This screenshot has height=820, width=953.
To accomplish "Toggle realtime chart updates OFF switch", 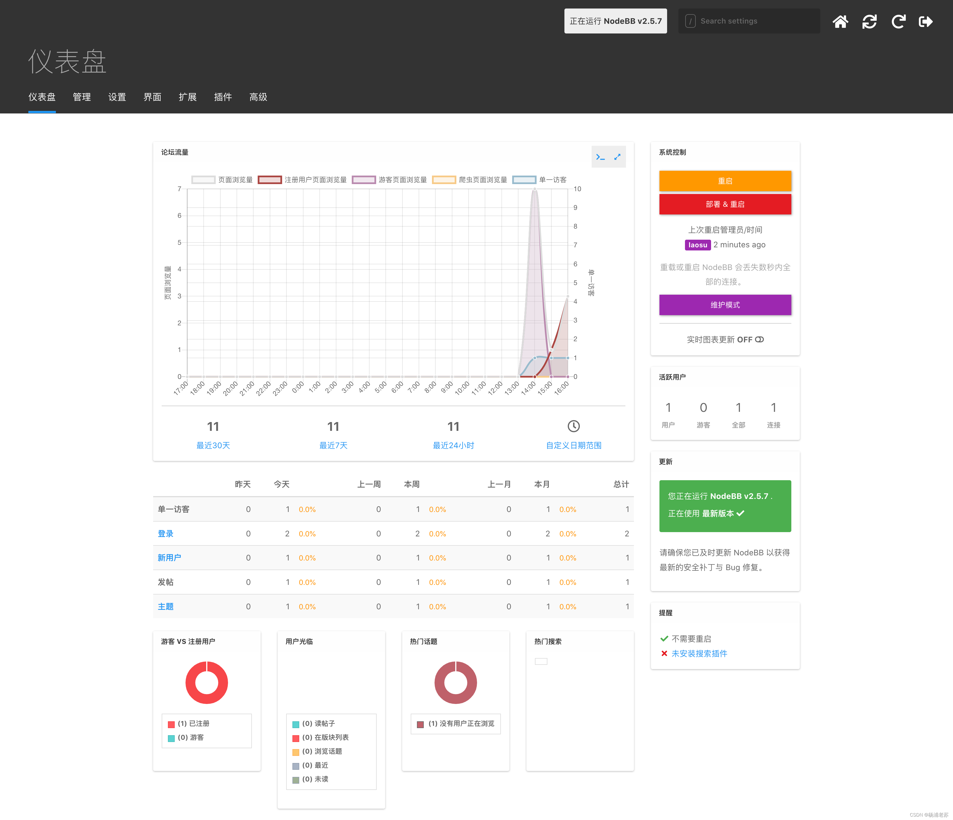I will [759, 340].
